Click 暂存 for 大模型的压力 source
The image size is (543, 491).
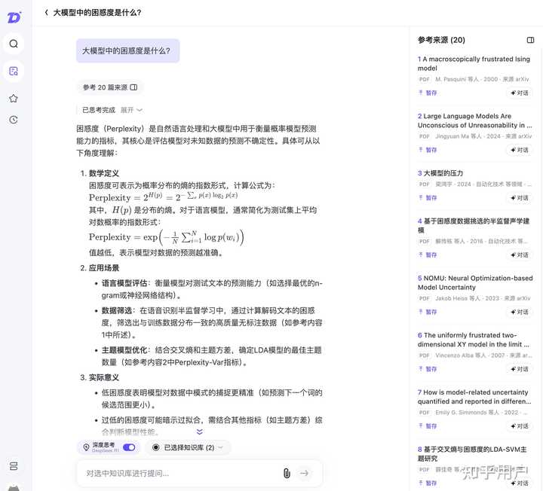(x=428, y=198)
